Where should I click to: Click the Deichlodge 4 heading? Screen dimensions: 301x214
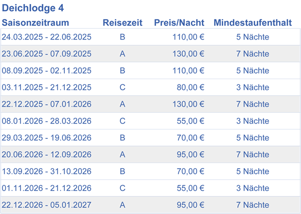(32, 8)
